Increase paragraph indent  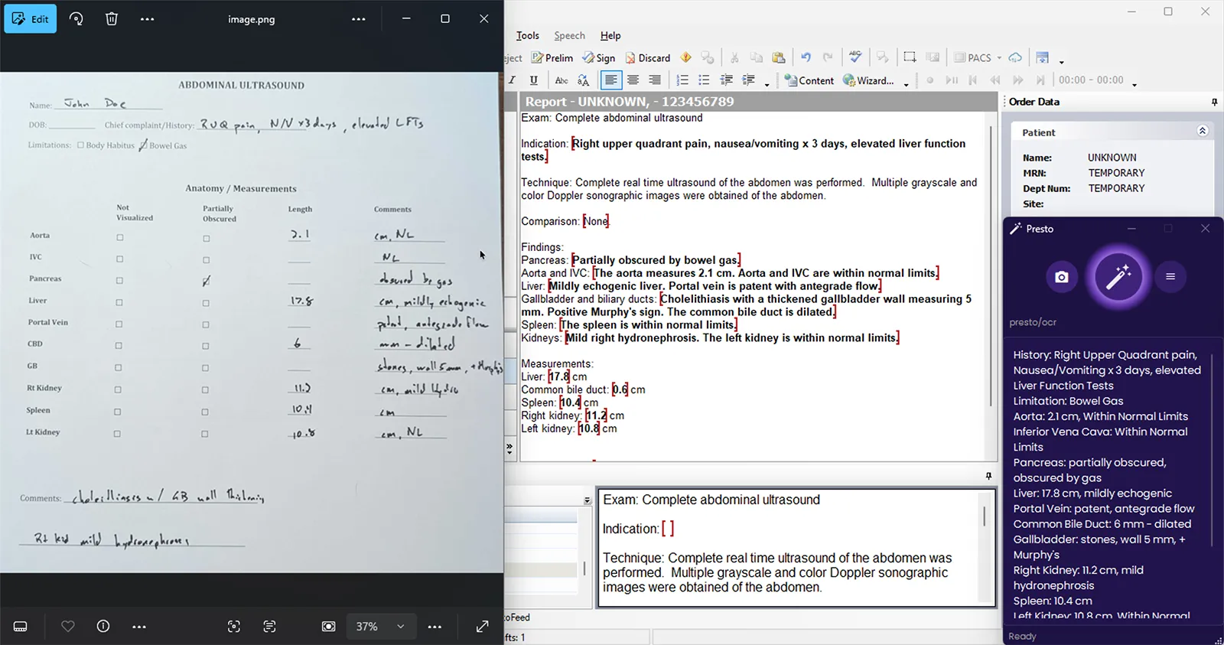pyautogui.click(x=749, y=80)
